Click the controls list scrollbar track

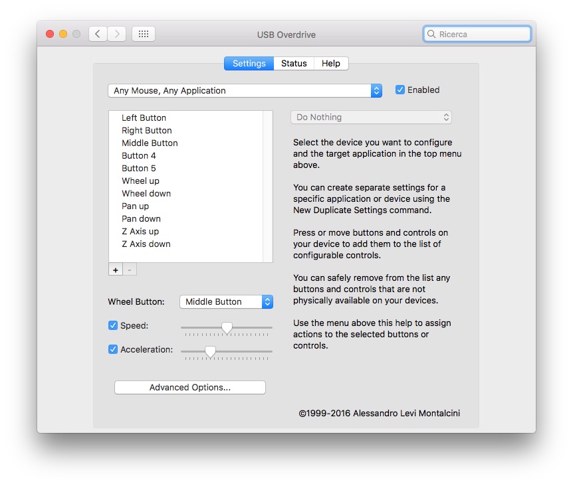click(268, 187)
